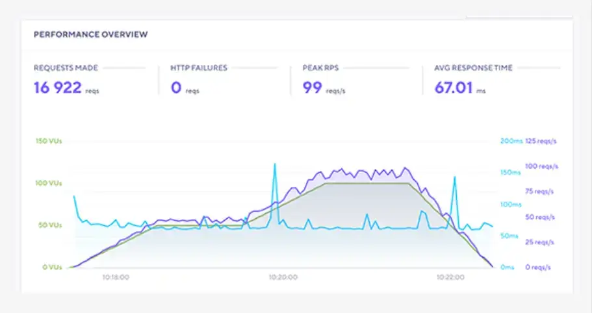The width and height of the screenshot is (592, 313).
Task: Click the AVG RESPONSE TIME label
Action: (473, 68)
